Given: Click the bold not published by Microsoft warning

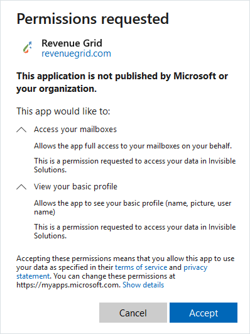Looking at the screenshot, I should coord(122,82).
